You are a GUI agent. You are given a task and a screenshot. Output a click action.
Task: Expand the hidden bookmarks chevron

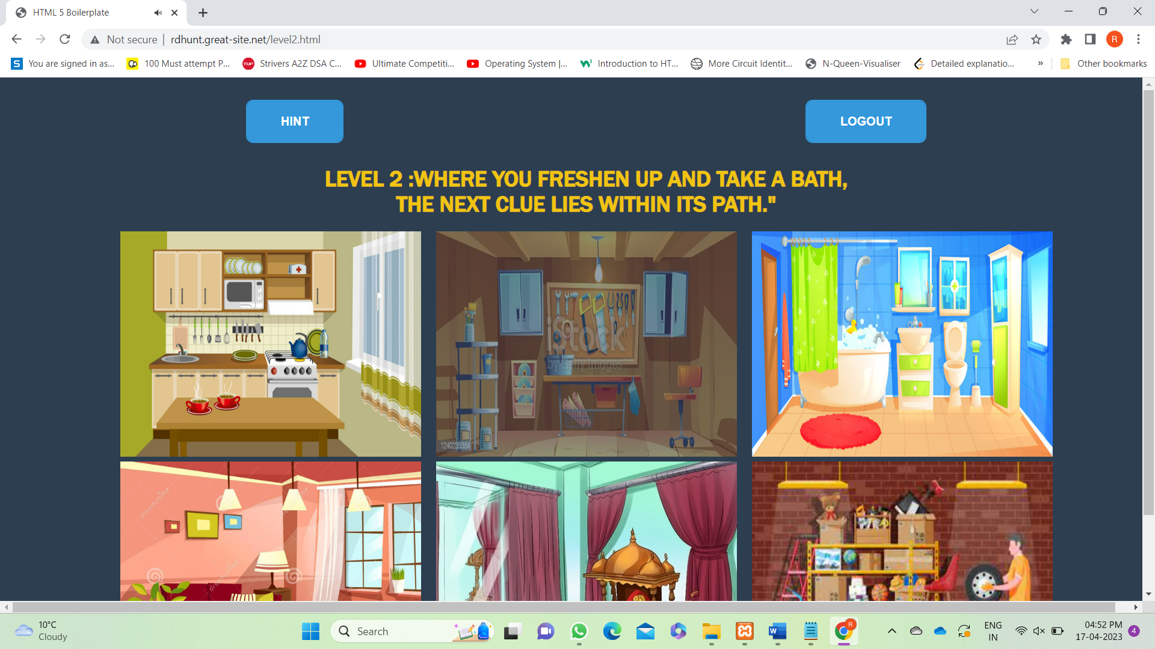1040,64
